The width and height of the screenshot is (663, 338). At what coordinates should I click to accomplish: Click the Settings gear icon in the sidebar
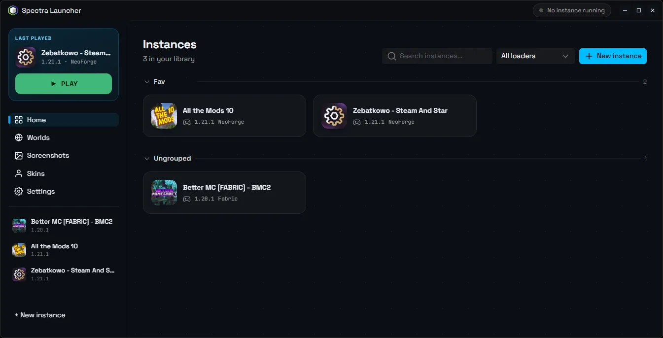[x=19, y=191]
